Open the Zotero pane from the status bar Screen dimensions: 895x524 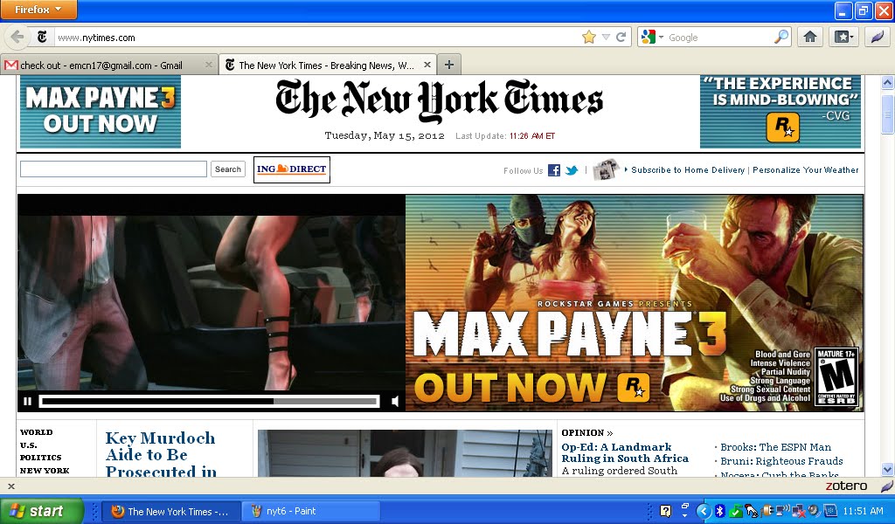pyautogui.click(x=846, y=486)
